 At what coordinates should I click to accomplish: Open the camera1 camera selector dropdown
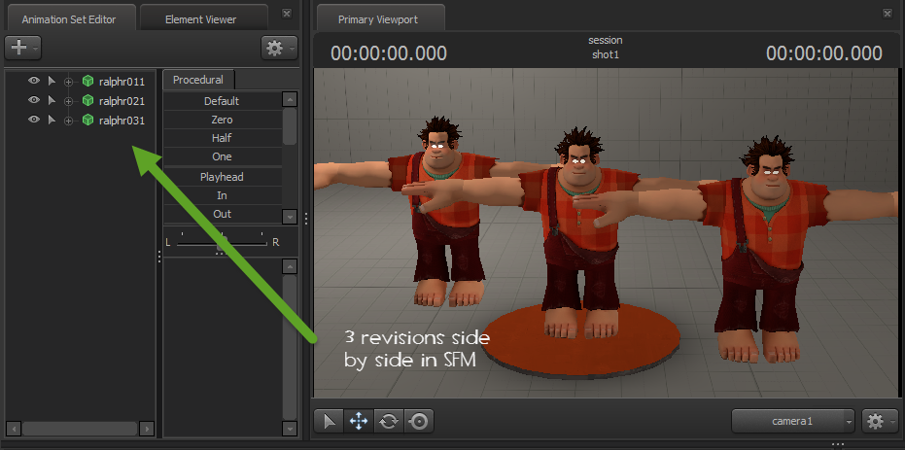[793, 421]
